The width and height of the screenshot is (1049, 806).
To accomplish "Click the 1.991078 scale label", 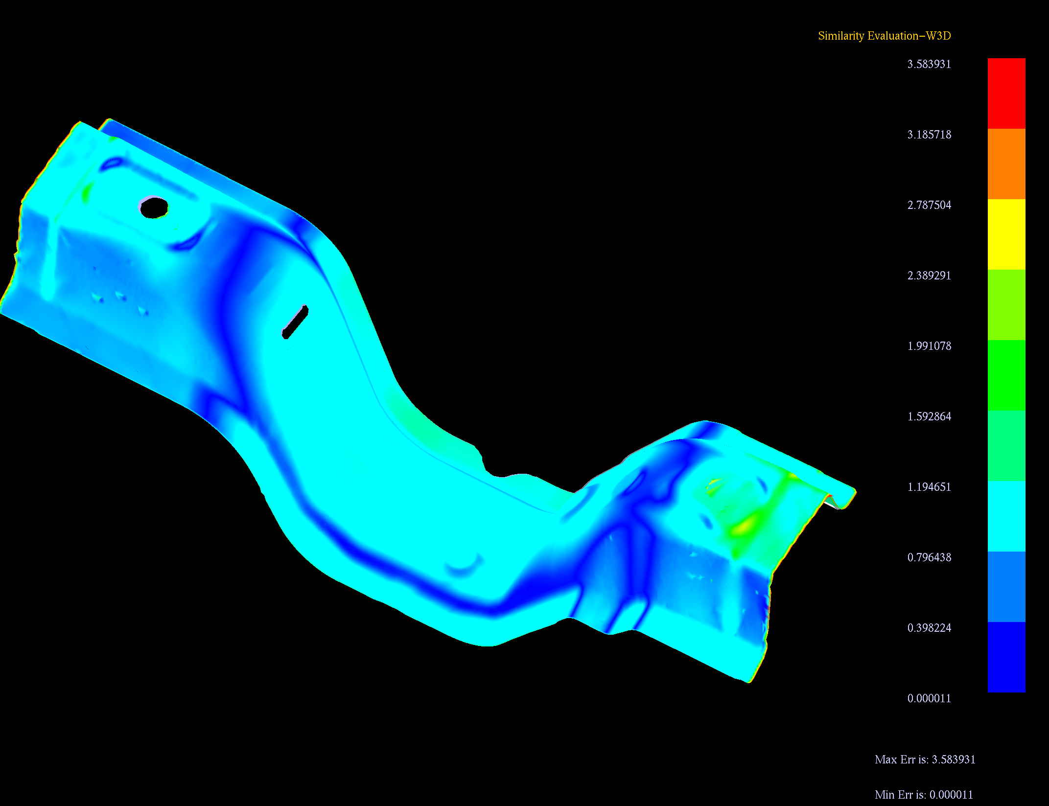I will (x=929, y=346).
